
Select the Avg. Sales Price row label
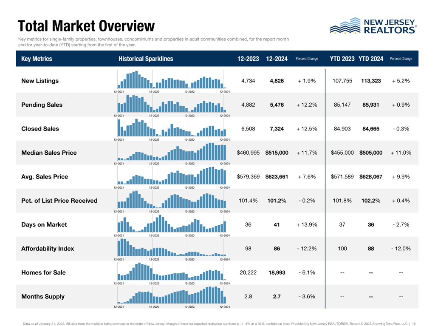(x=45, y=177)
